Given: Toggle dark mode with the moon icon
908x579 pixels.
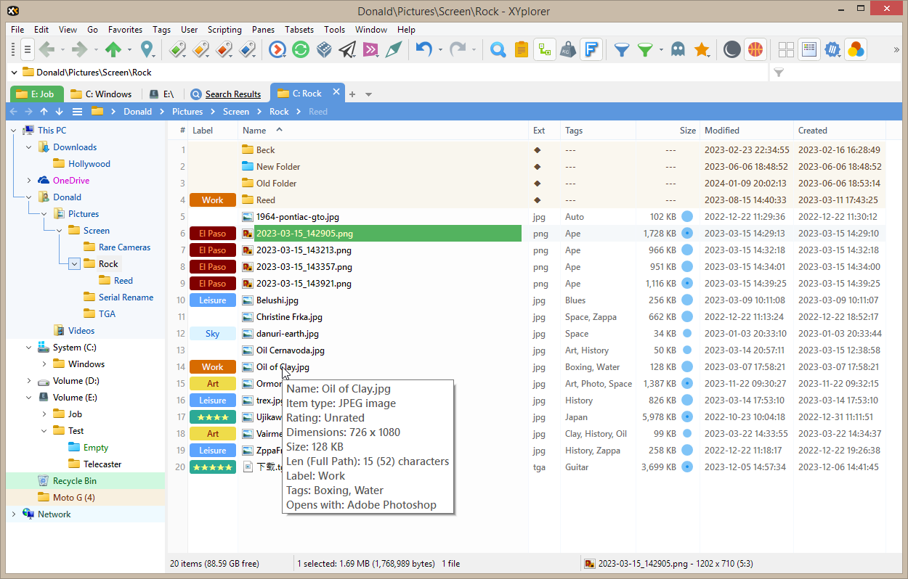Looking at the screenshot, I should (x=732, y=49).
